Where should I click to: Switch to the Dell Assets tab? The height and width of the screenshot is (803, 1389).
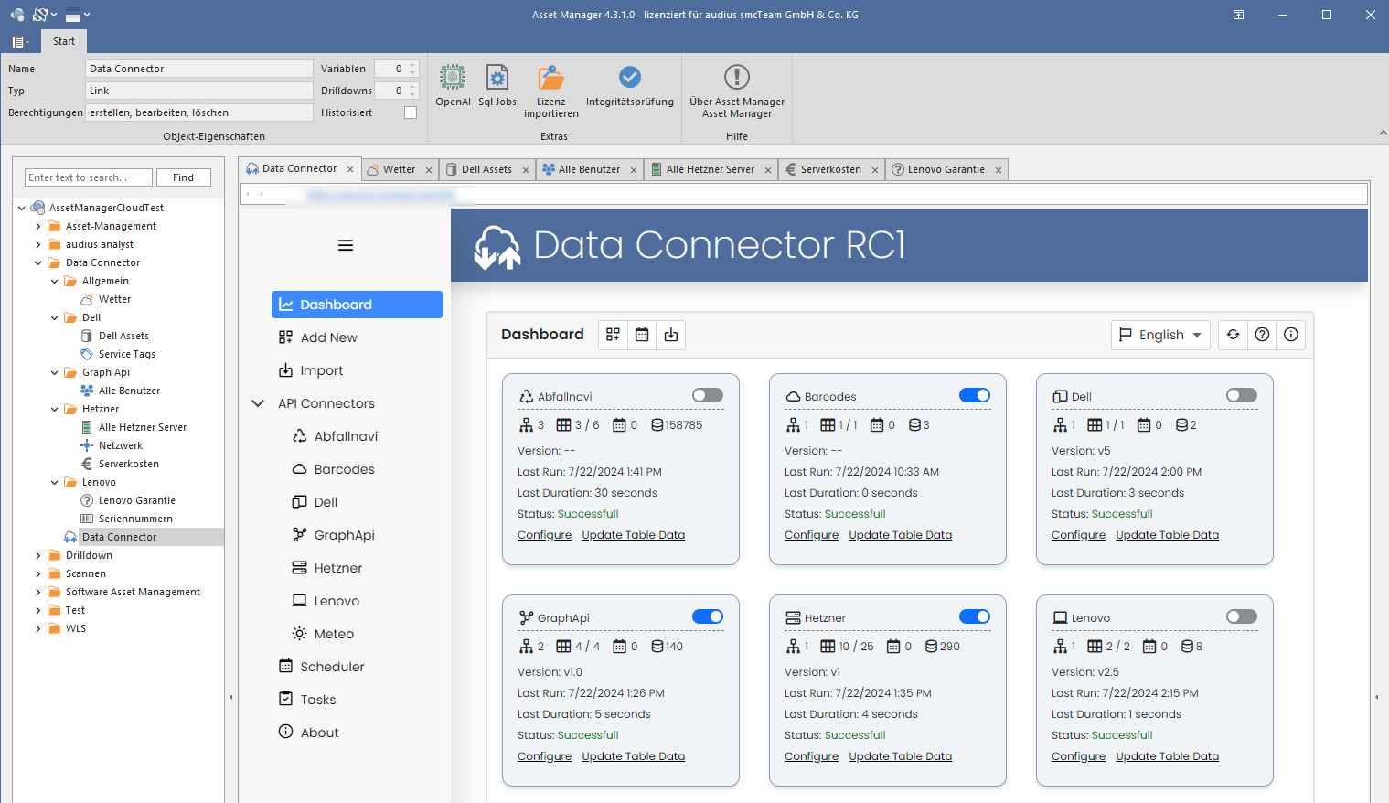[x=486, y=169]
